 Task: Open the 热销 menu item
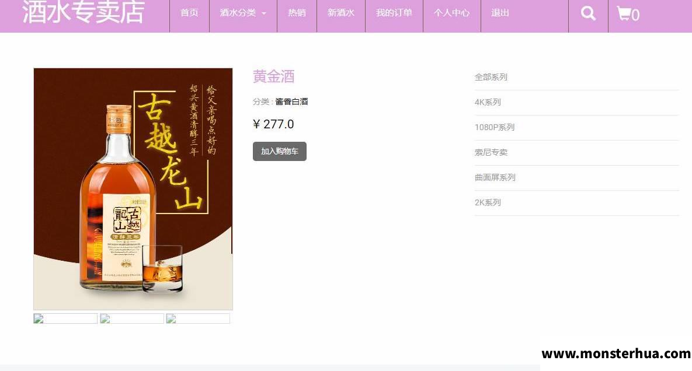click(x=297, y=13)
